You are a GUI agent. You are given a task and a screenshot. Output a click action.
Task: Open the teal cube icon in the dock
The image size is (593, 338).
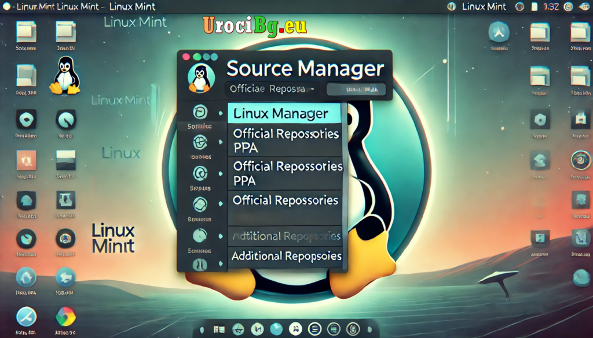pyautogui.click(x=276, y=329)
